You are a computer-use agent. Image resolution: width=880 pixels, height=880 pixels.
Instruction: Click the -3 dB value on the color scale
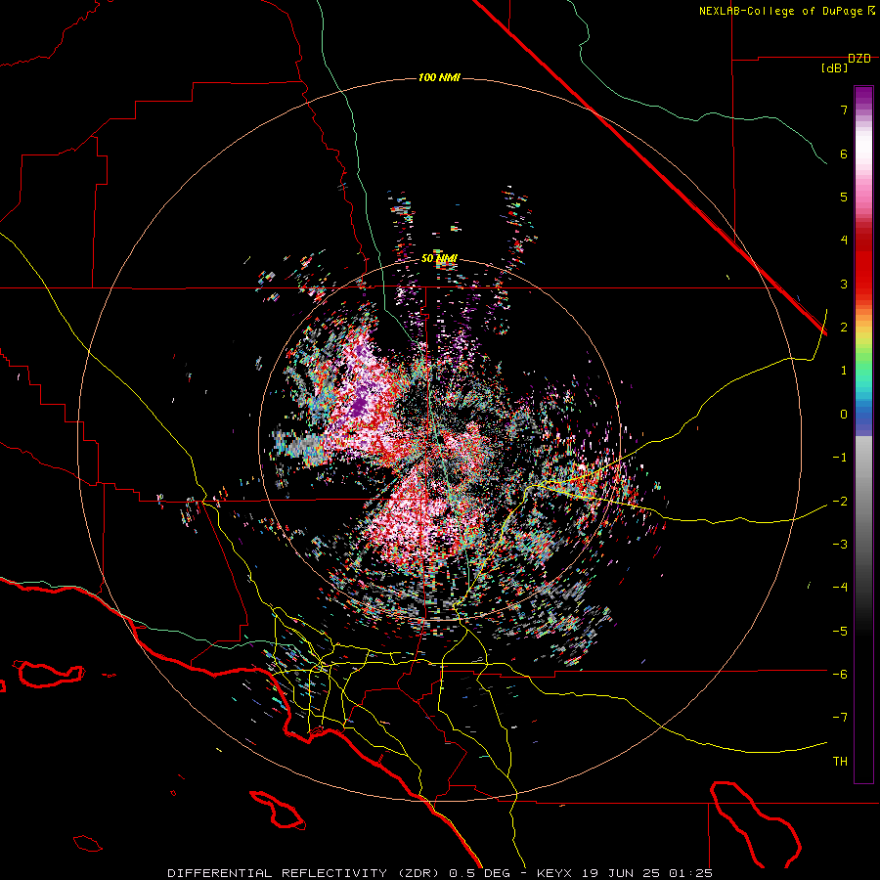click(x=840, y=545)
